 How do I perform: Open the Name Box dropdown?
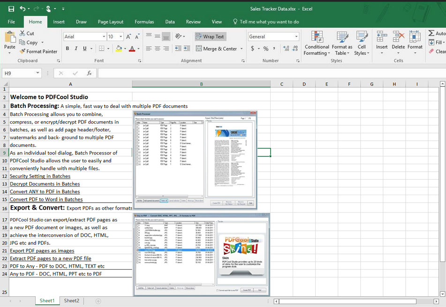click(38, 73)
